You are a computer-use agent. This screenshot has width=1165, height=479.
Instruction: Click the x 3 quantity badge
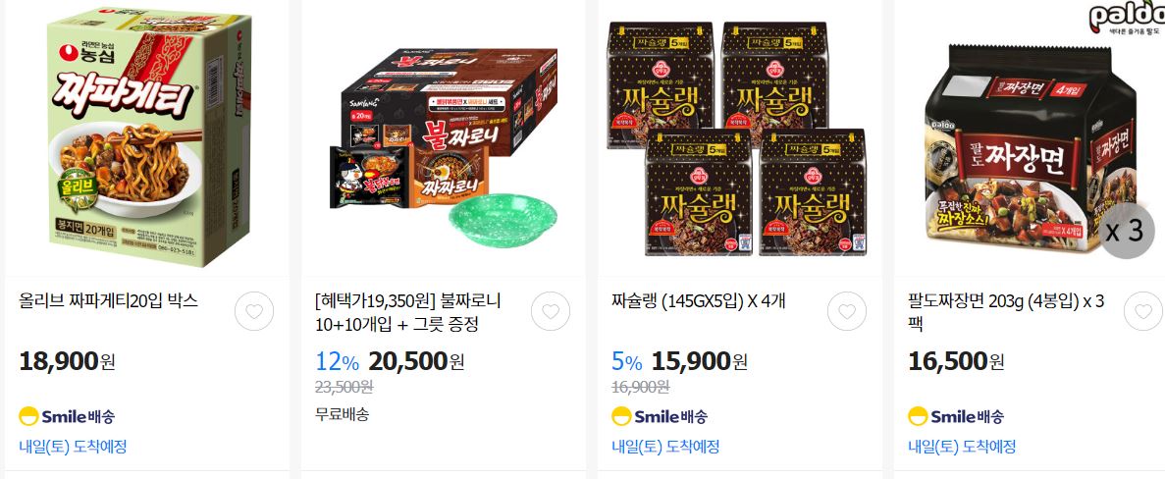[1127, 231]
